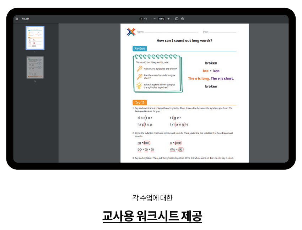
Task: Toggle the sidebar with the hamburger menu icon
Action: click(17, 19)
